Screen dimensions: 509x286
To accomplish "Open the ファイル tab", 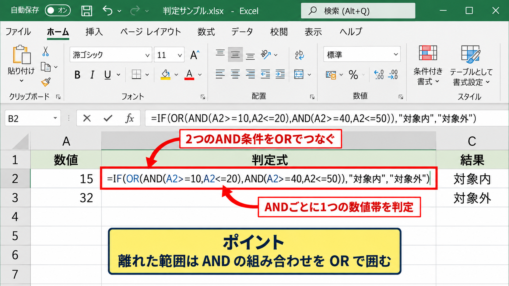I will click(x=18, y=32).
